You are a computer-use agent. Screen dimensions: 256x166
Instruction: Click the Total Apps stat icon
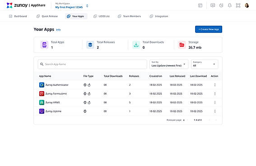click(44, 45)
